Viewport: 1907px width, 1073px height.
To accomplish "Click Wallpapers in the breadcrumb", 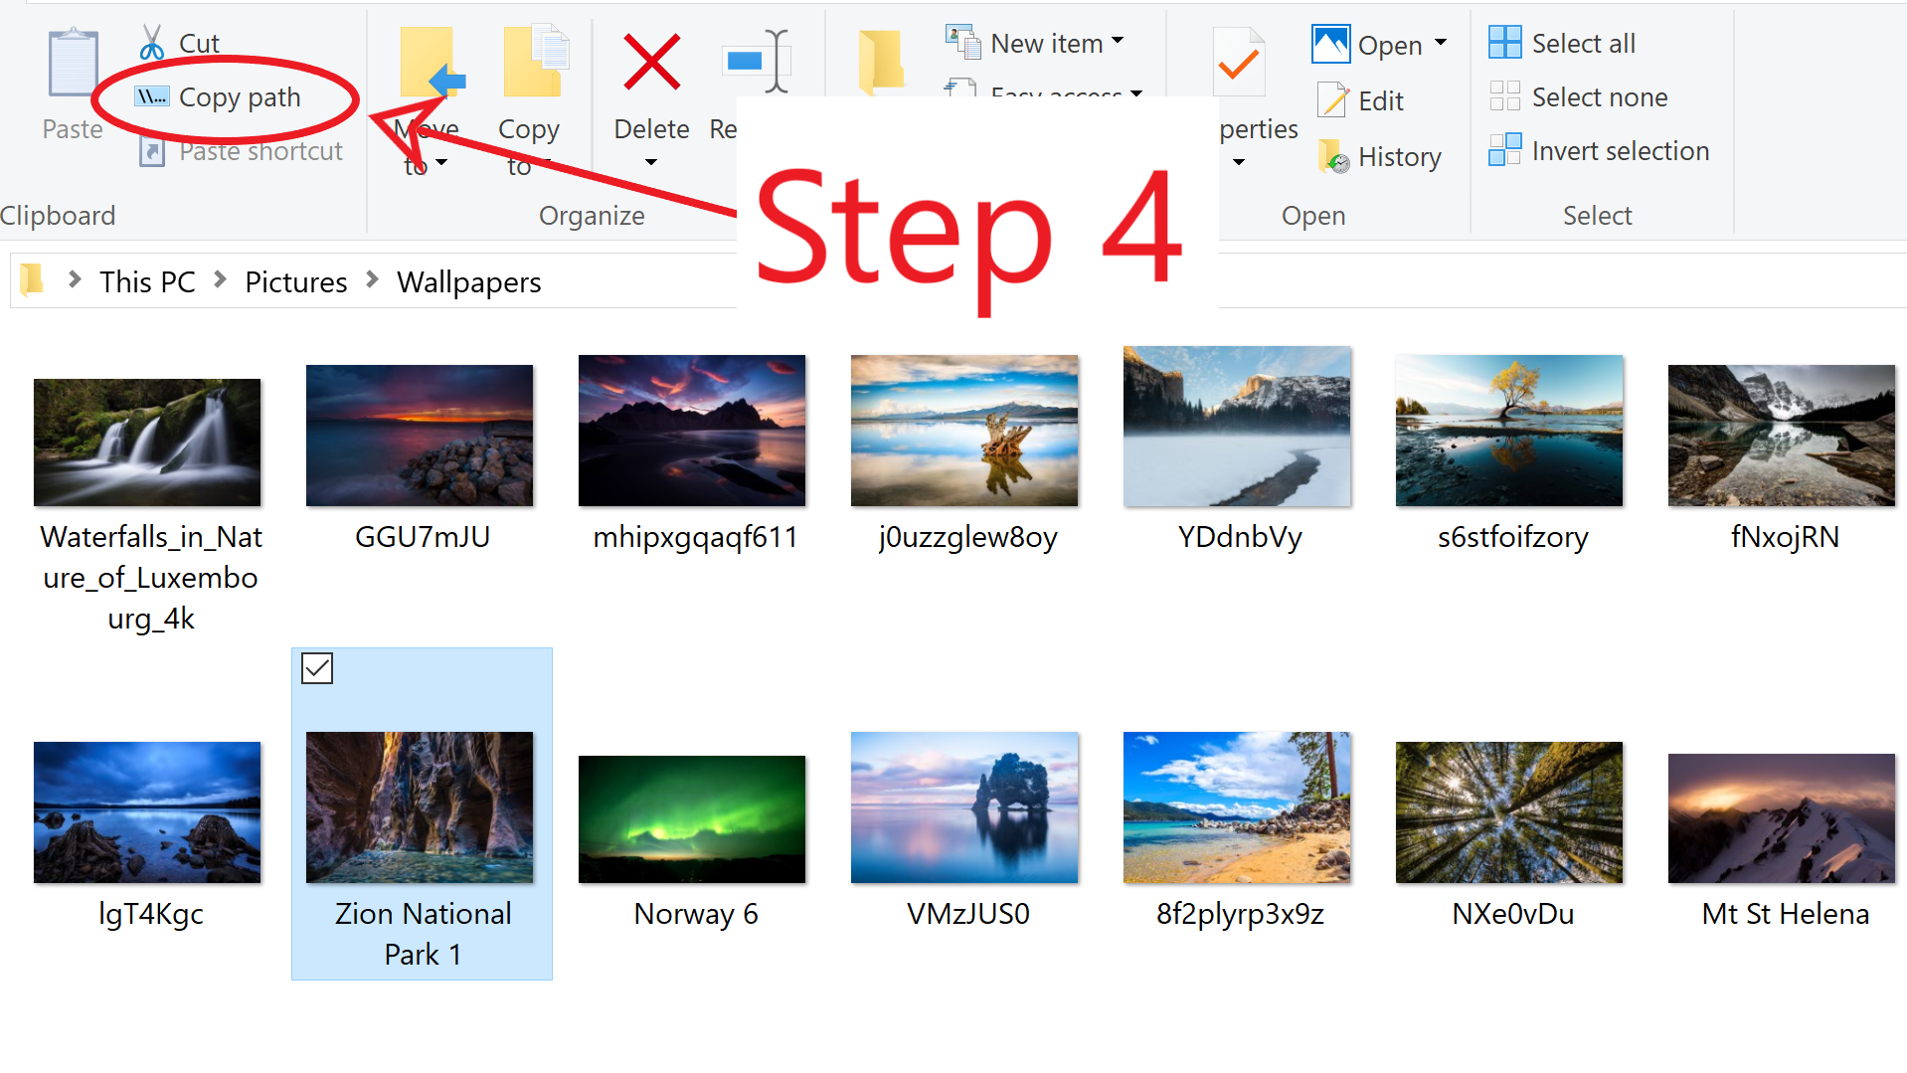I will click(x=468, y=282).
